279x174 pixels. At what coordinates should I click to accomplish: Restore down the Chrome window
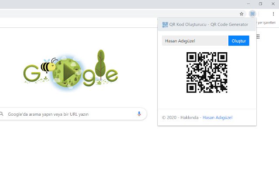click(261, 4)
